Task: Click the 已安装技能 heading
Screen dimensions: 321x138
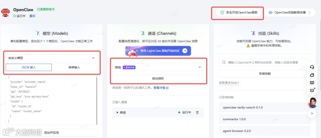Action: (226, 97)
